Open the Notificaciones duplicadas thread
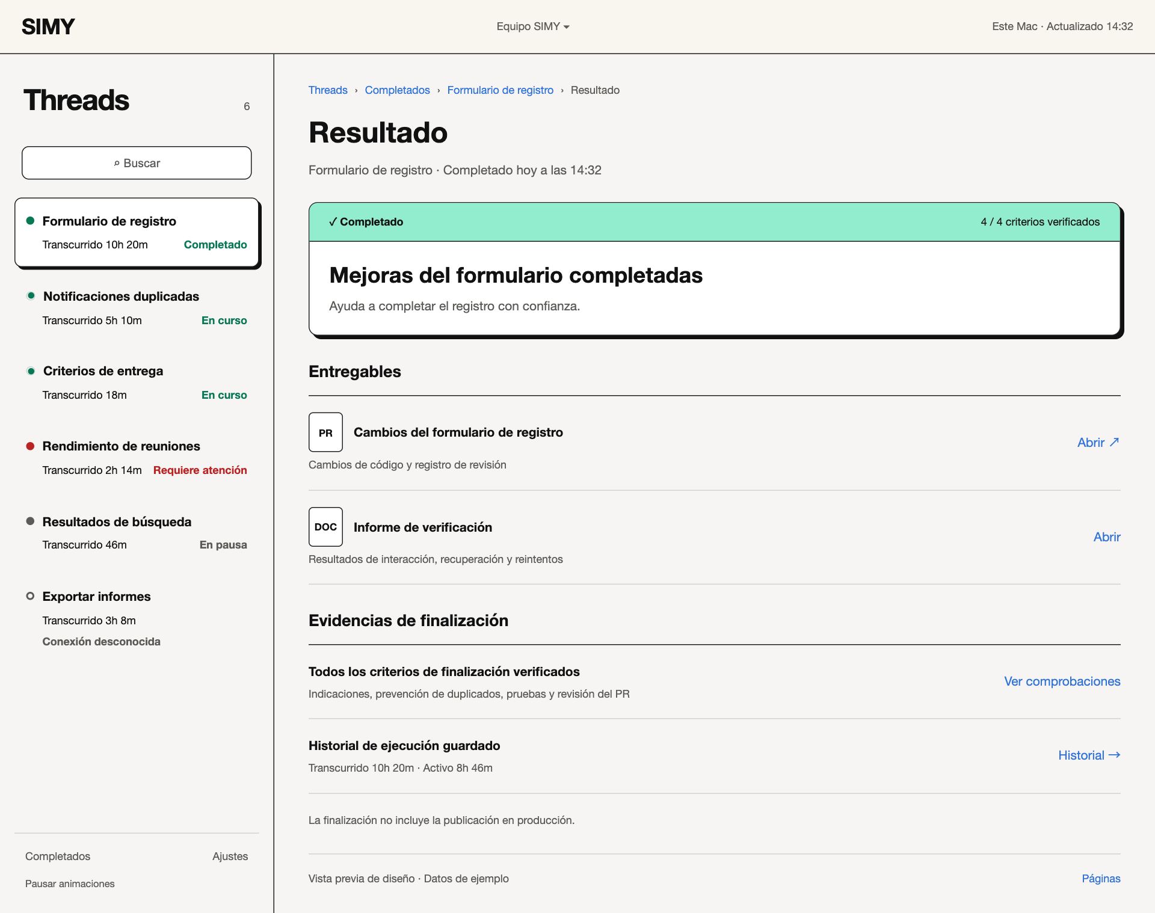Viewport: 1155px width, 913px height. pos(137,308)
